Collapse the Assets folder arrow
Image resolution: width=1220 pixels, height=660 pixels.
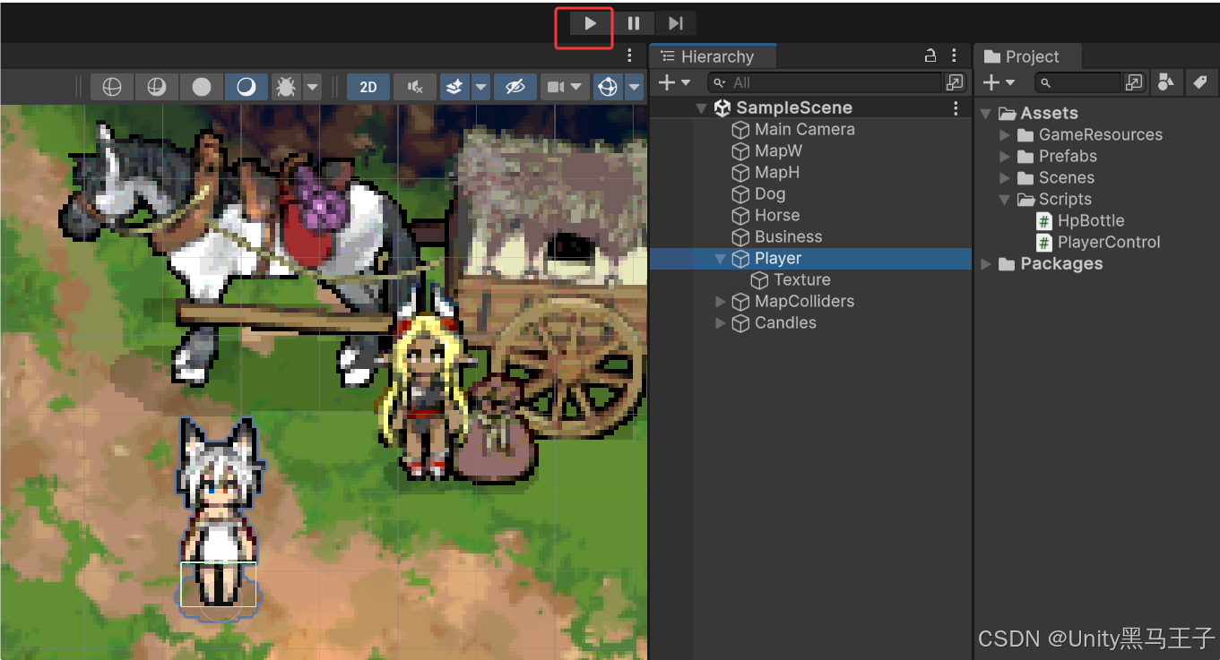(x=986, y=114)
